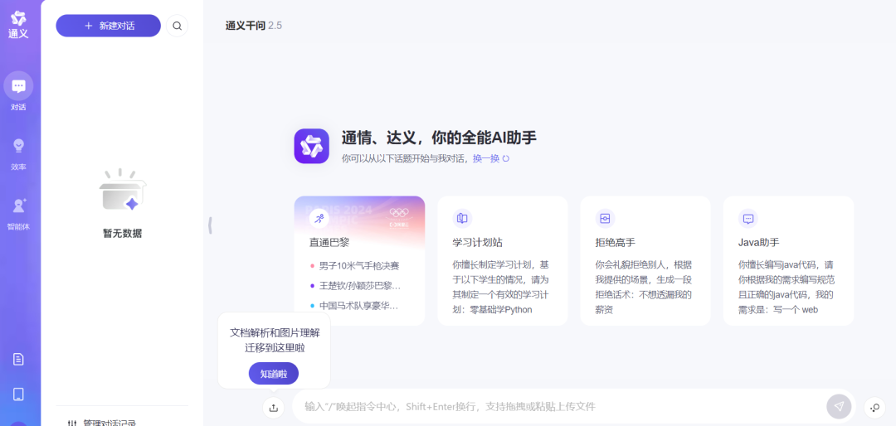This screenshot has width=896, height=426.
Task: Click the search conversations magnifier icon
Action: click(x=178, y=26)
